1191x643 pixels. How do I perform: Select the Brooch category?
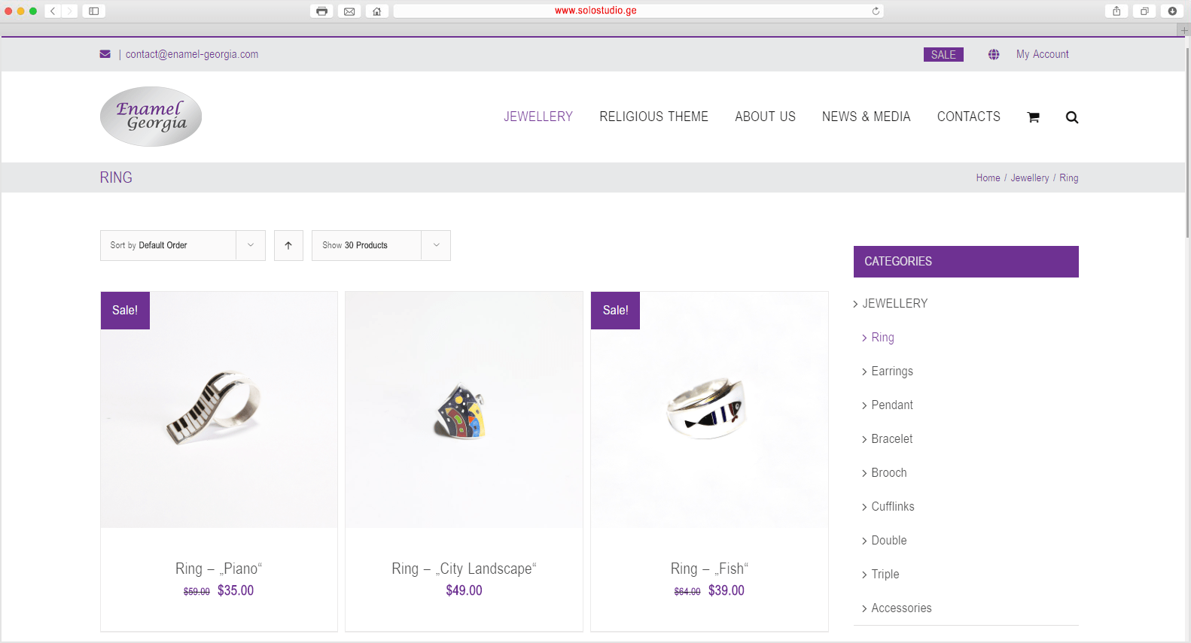(889, 472)
